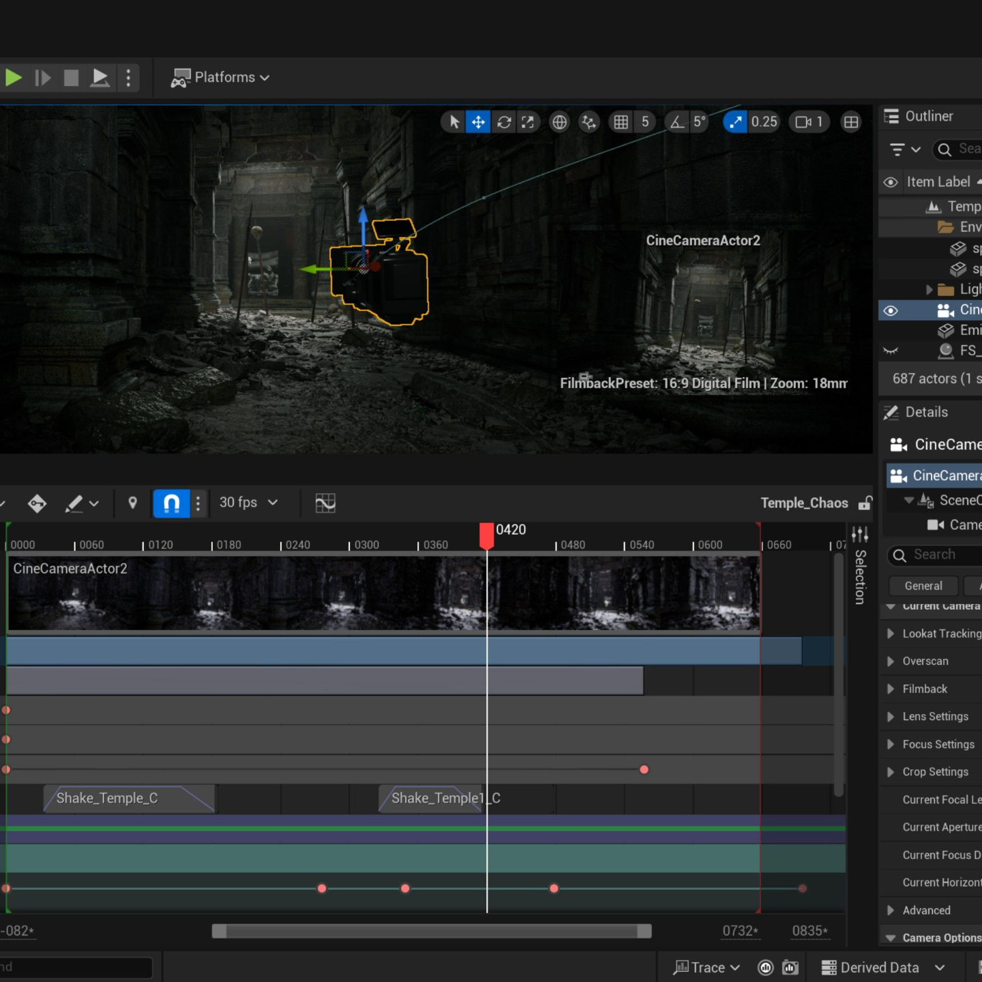Expand the Filmback section
This screenshot has width=982, height=982.
pos(891,689)
